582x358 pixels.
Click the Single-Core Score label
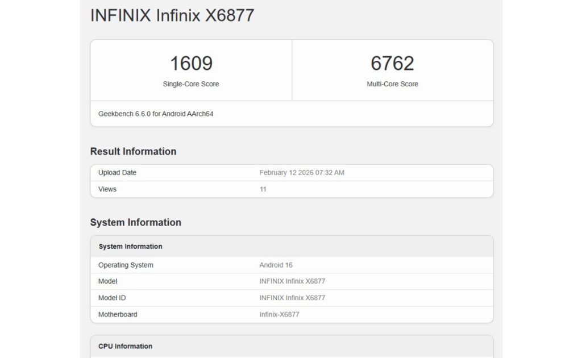[x=192, y=84]
